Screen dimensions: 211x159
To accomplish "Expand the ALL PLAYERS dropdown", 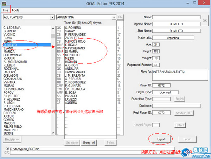I will pos(52,17).
